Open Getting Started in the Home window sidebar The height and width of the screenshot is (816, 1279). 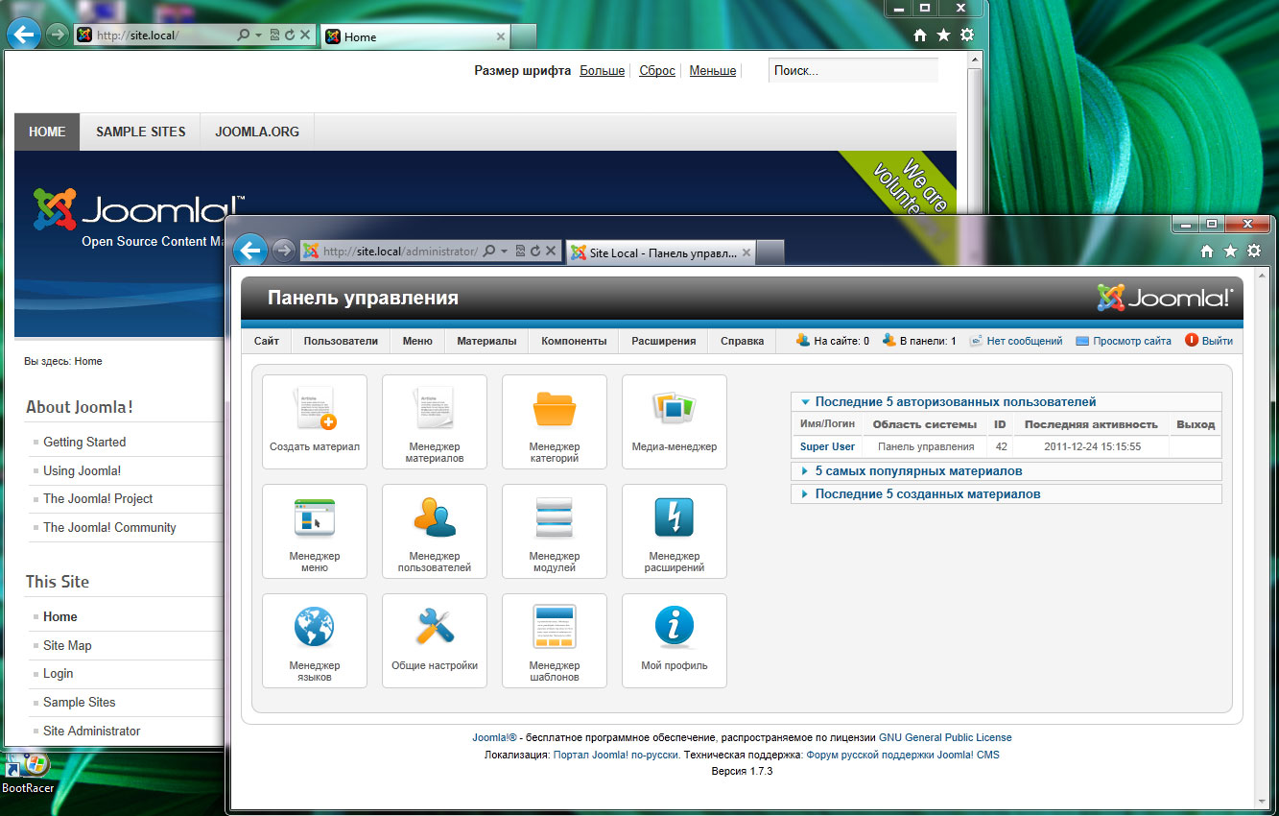(x=84, y=442)
